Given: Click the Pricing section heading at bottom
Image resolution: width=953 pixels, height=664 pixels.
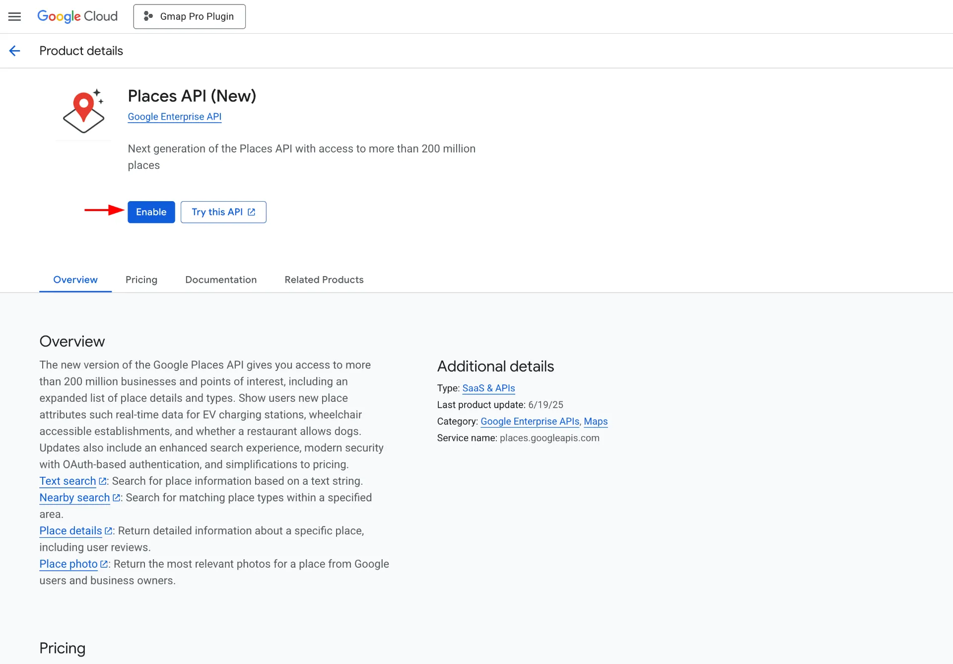Looking at the screenshot, I should pos(63,648).
